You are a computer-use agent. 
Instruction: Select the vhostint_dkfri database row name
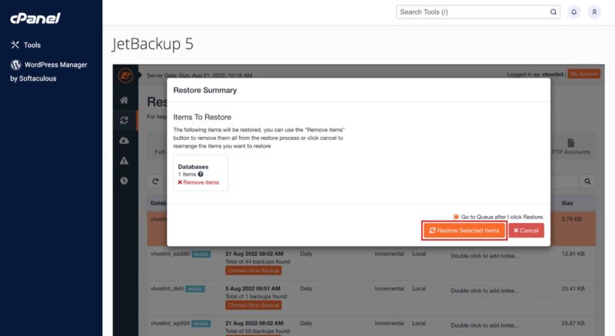[x=167, y=288]
